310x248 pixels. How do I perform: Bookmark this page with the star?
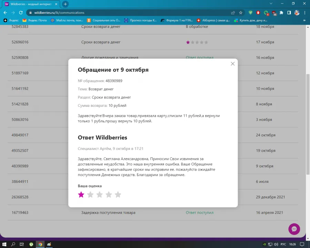point(241,13)
